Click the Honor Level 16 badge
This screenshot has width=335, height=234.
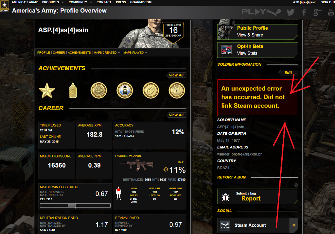[173, 32]
